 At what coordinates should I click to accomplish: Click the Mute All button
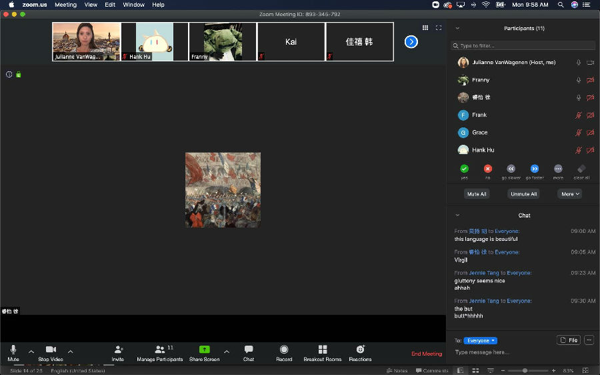click(477, 194)
